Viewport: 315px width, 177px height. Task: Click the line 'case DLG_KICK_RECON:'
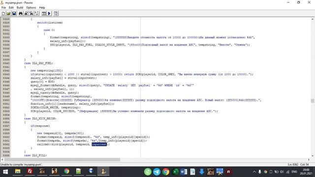[x=40, y=118]
